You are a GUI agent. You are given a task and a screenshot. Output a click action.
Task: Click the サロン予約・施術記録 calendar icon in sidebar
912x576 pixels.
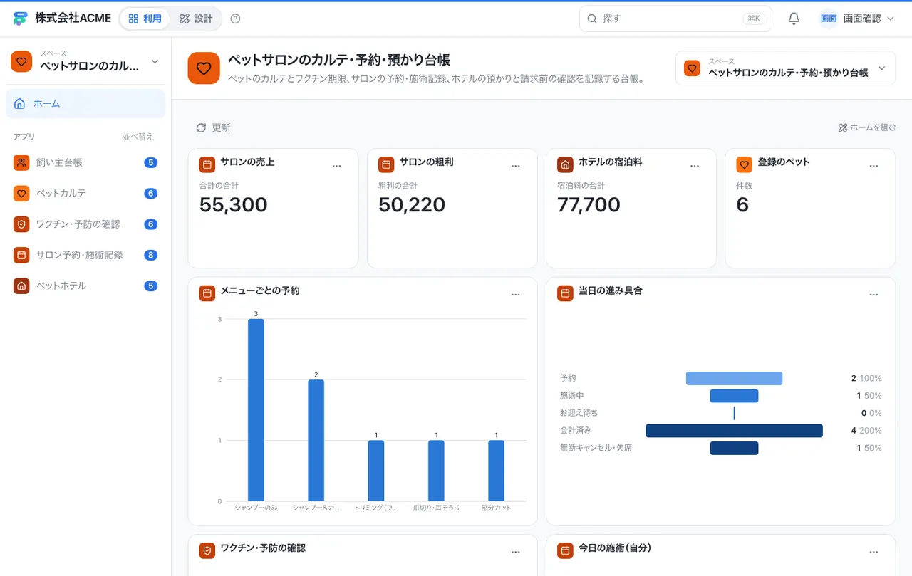[21, 255]
